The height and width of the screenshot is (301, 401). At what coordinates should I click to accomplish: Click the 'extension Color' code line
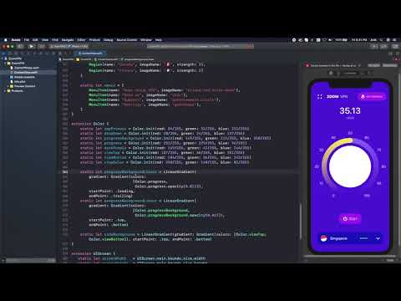click(90, 124)
